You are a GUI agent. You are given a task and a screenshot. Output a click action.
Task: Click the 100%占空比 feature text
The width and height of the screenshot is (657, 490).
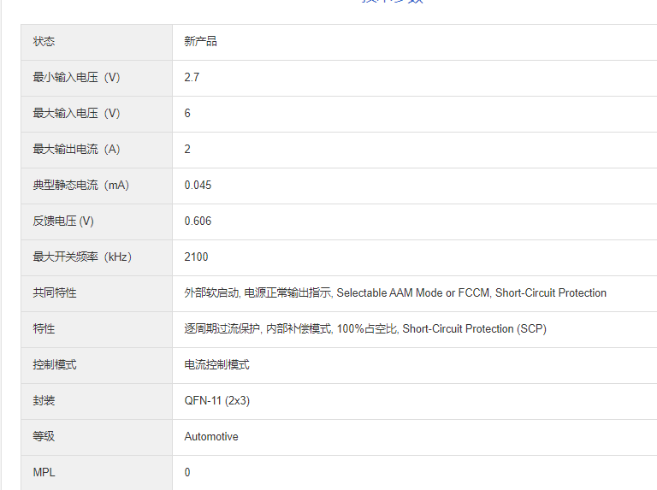tap(366, 328)
